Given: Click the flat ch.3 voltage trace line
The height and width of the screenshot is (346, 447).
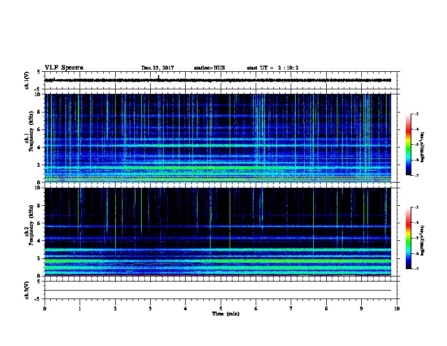Looking at the screenshot, I should [x=218, y=291].
